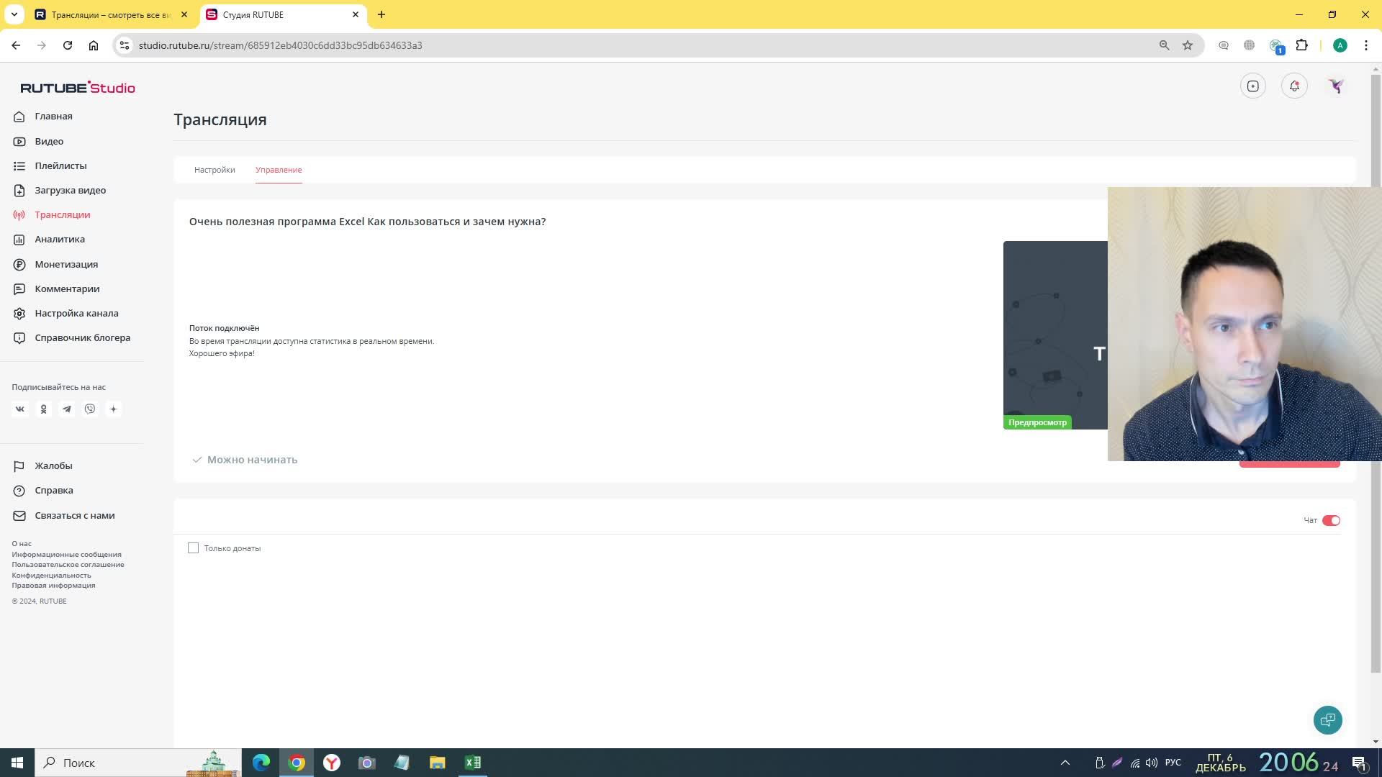Open the channel avatar menu
The width and height of the screenshot is (1382, 777).
click(x=1336, y=86)
